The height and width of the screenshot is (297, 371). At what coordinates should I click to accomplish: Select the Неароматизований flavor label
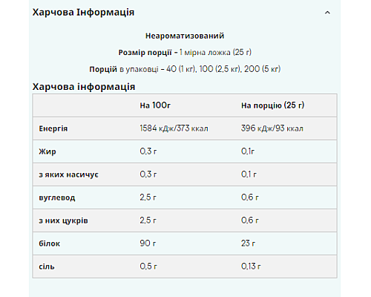185,36
